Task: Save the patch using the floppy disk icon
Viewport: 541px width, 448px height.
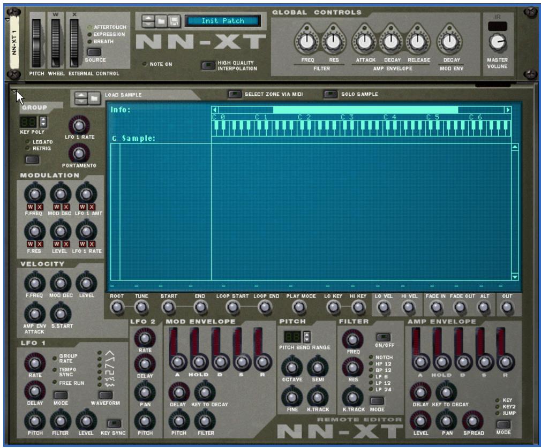Action: click(x=174, y=20)
